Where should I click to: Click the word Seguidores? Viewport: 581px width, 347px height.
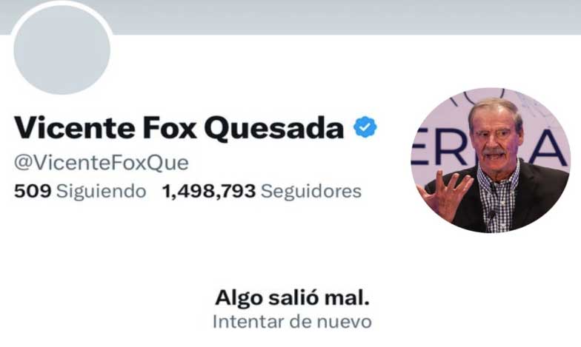click(x=311, y=192)
